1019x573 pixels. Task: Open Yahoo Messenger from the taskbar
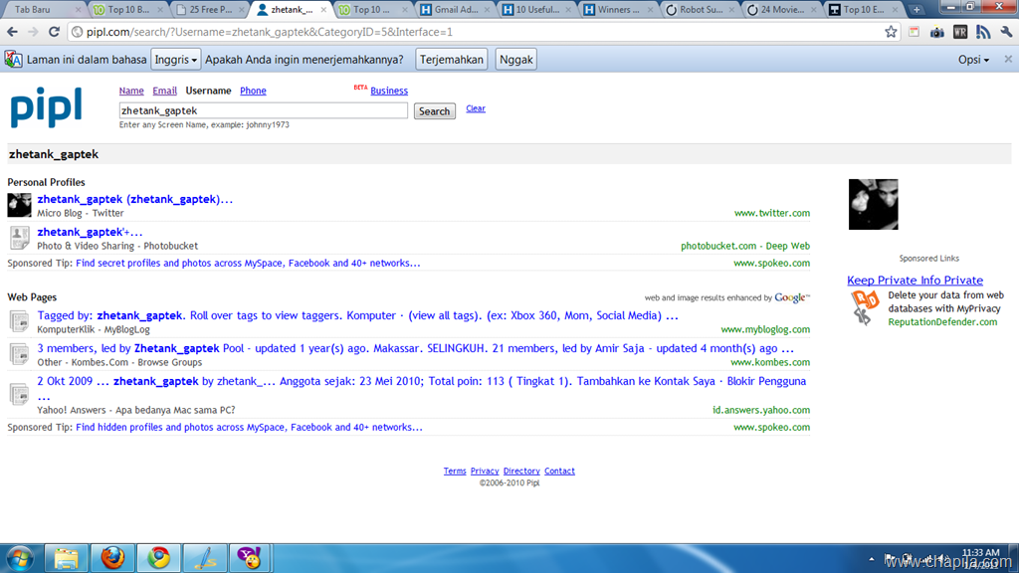coord(250,558)
